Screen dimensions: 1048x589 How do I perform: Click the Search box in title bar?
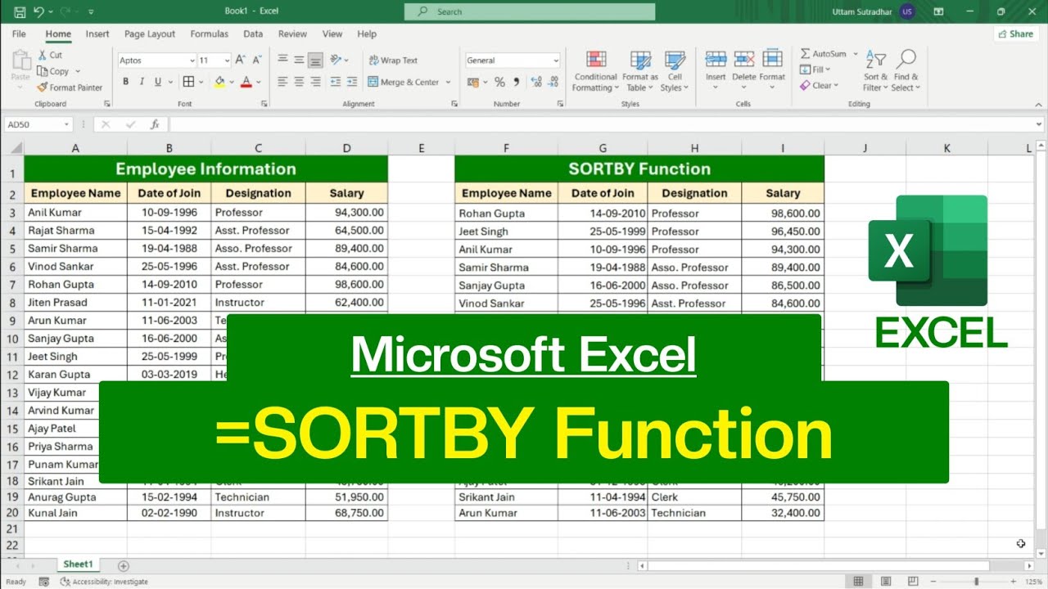coord(530,11)
